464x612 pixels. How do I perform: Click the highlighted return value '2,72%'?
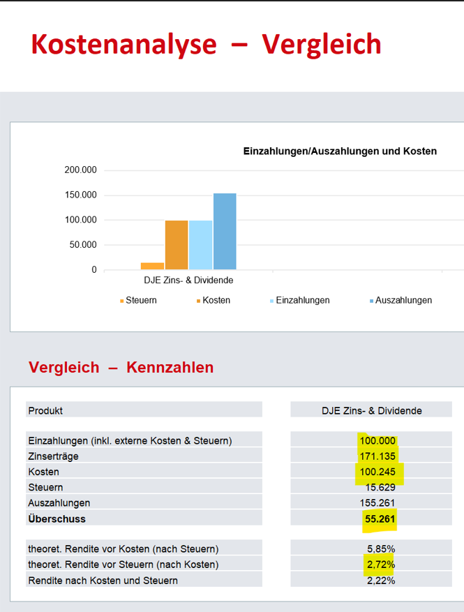(381, 565)
